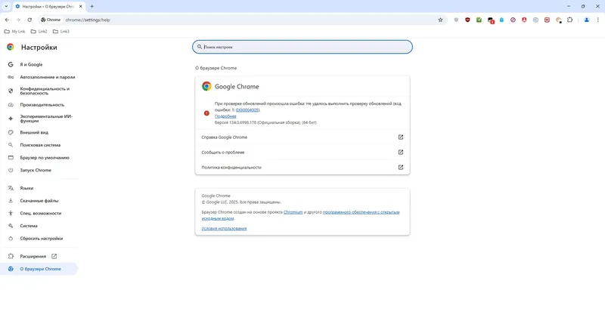Click the red error icon near update message

pos(206,113)
